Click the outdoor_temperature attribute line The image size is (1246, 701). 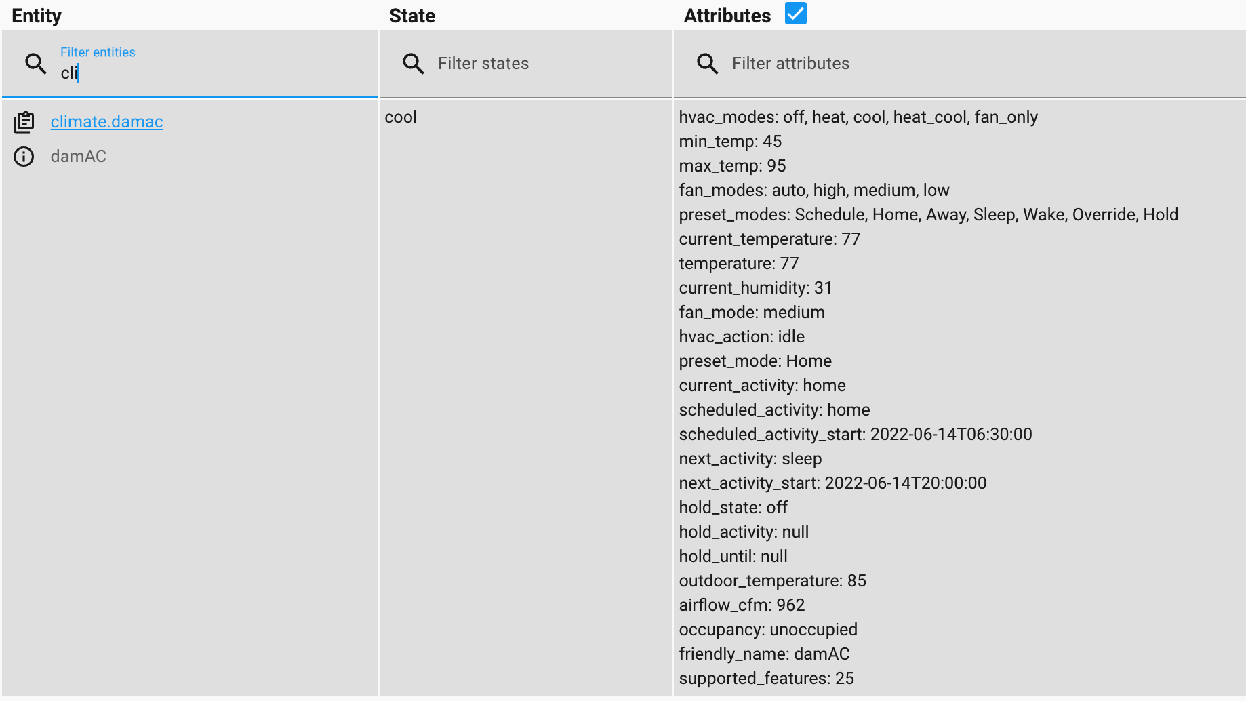point(772,581)
